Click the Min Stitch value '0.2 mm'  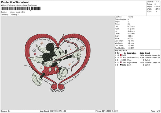click(x=131, y=43)
